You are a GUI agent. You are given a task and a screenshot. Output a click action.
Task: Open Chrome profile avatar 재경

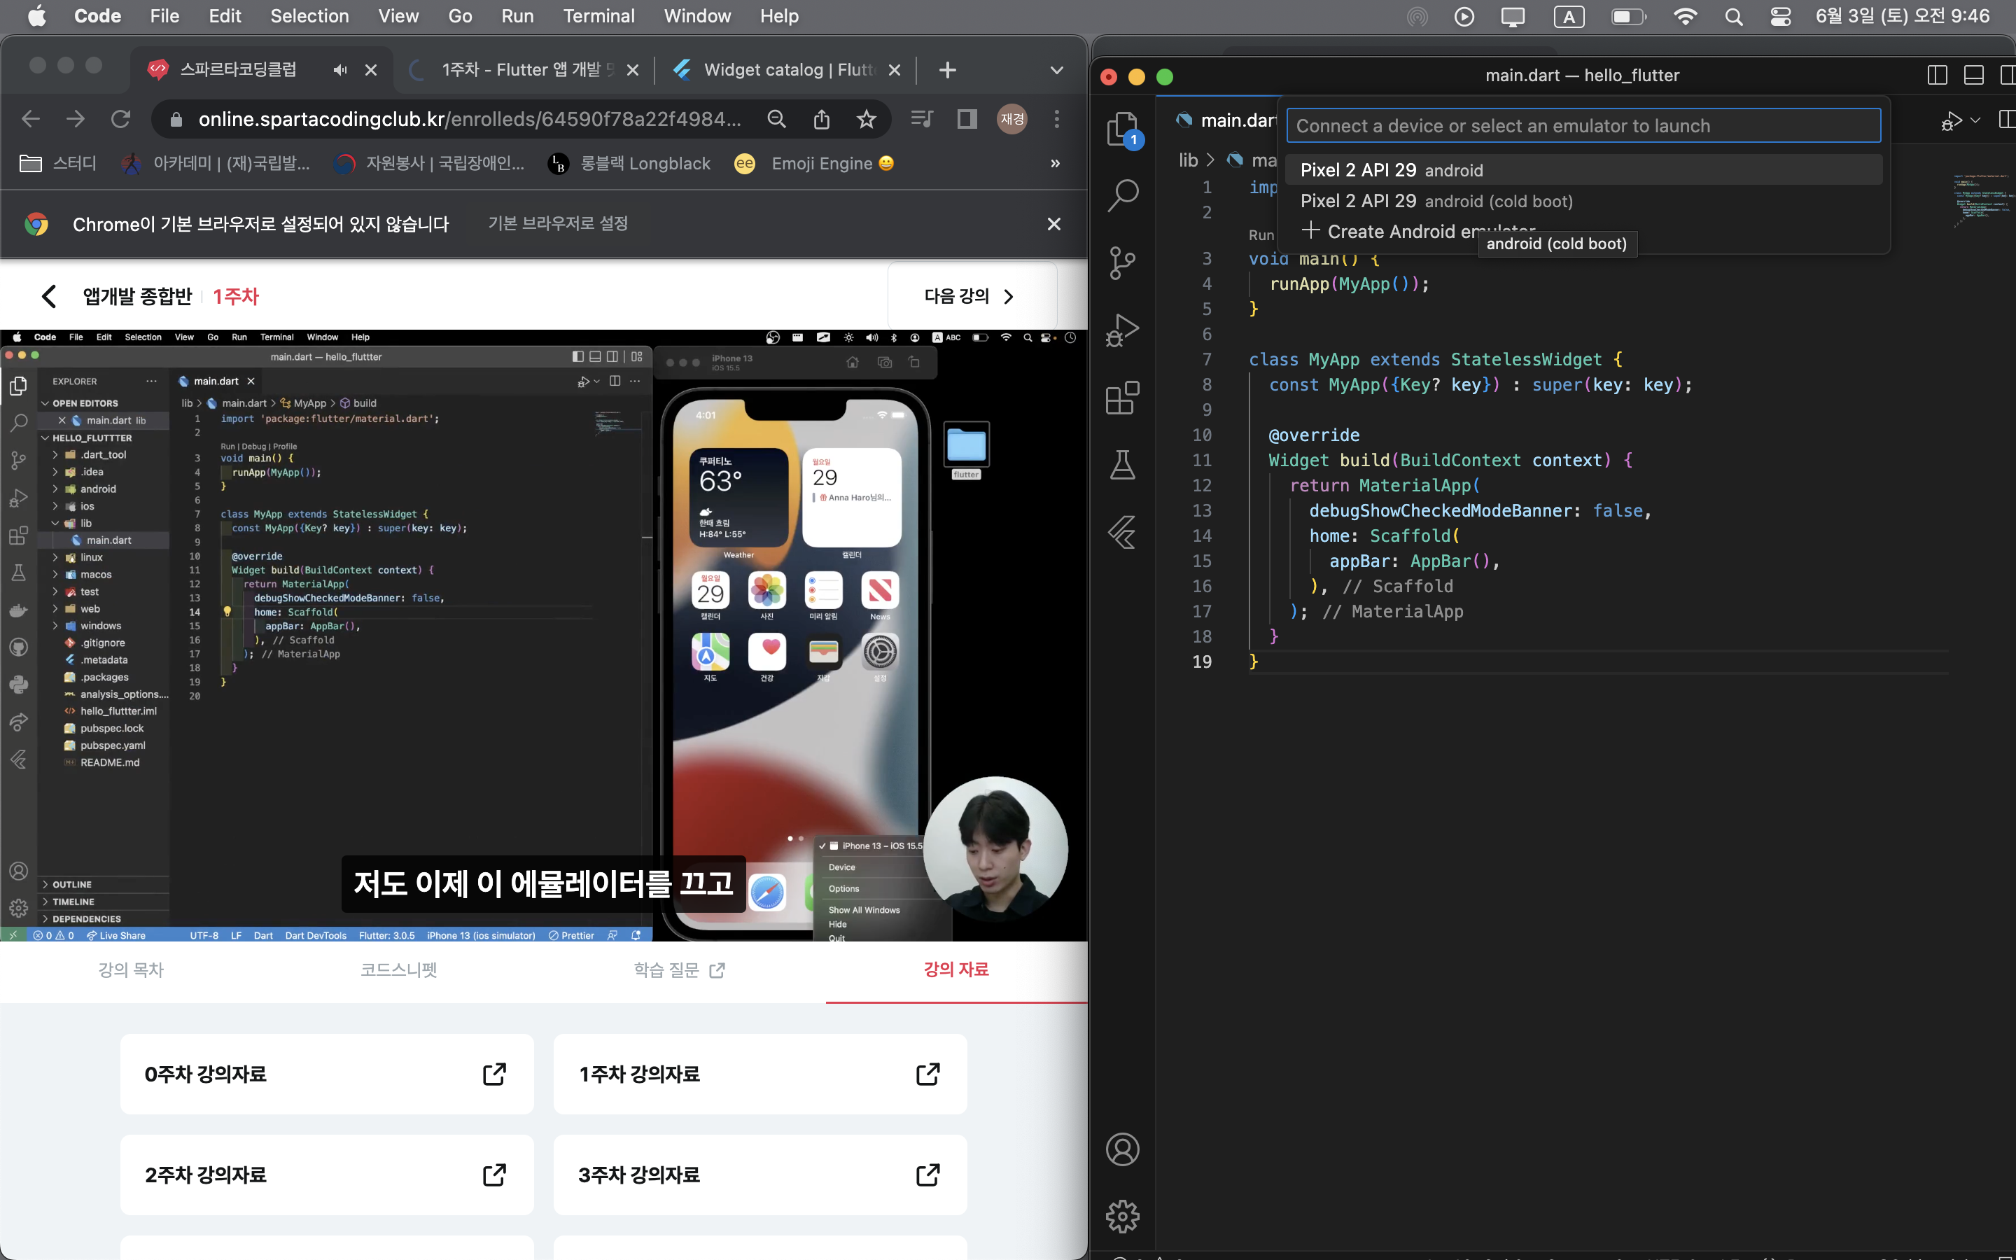point(1012,119)
